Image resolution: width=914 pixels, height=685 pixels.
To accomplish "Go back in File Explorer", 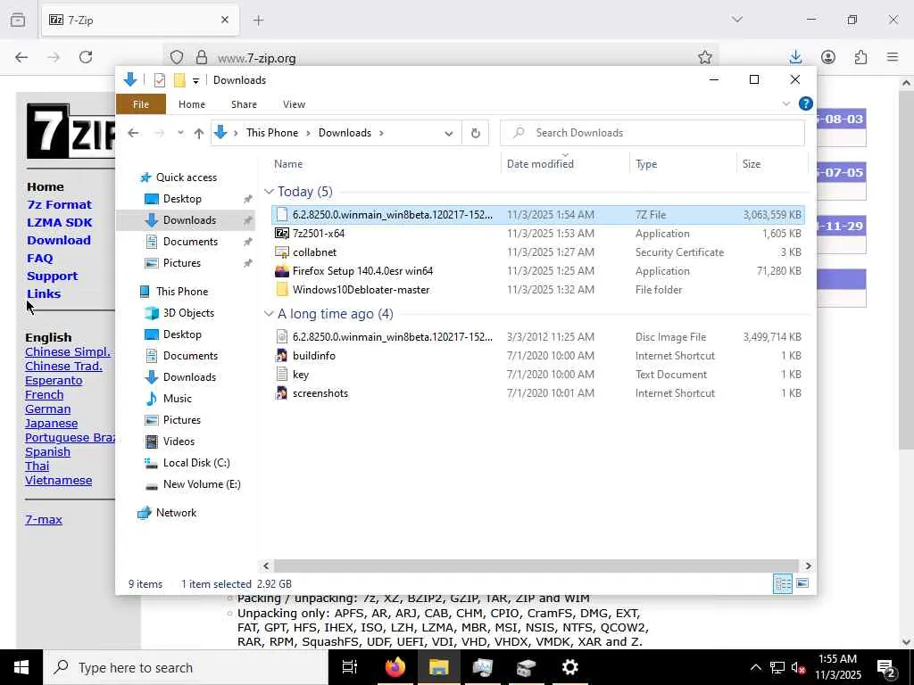I will pyautogui.click(x=134, y=133).
